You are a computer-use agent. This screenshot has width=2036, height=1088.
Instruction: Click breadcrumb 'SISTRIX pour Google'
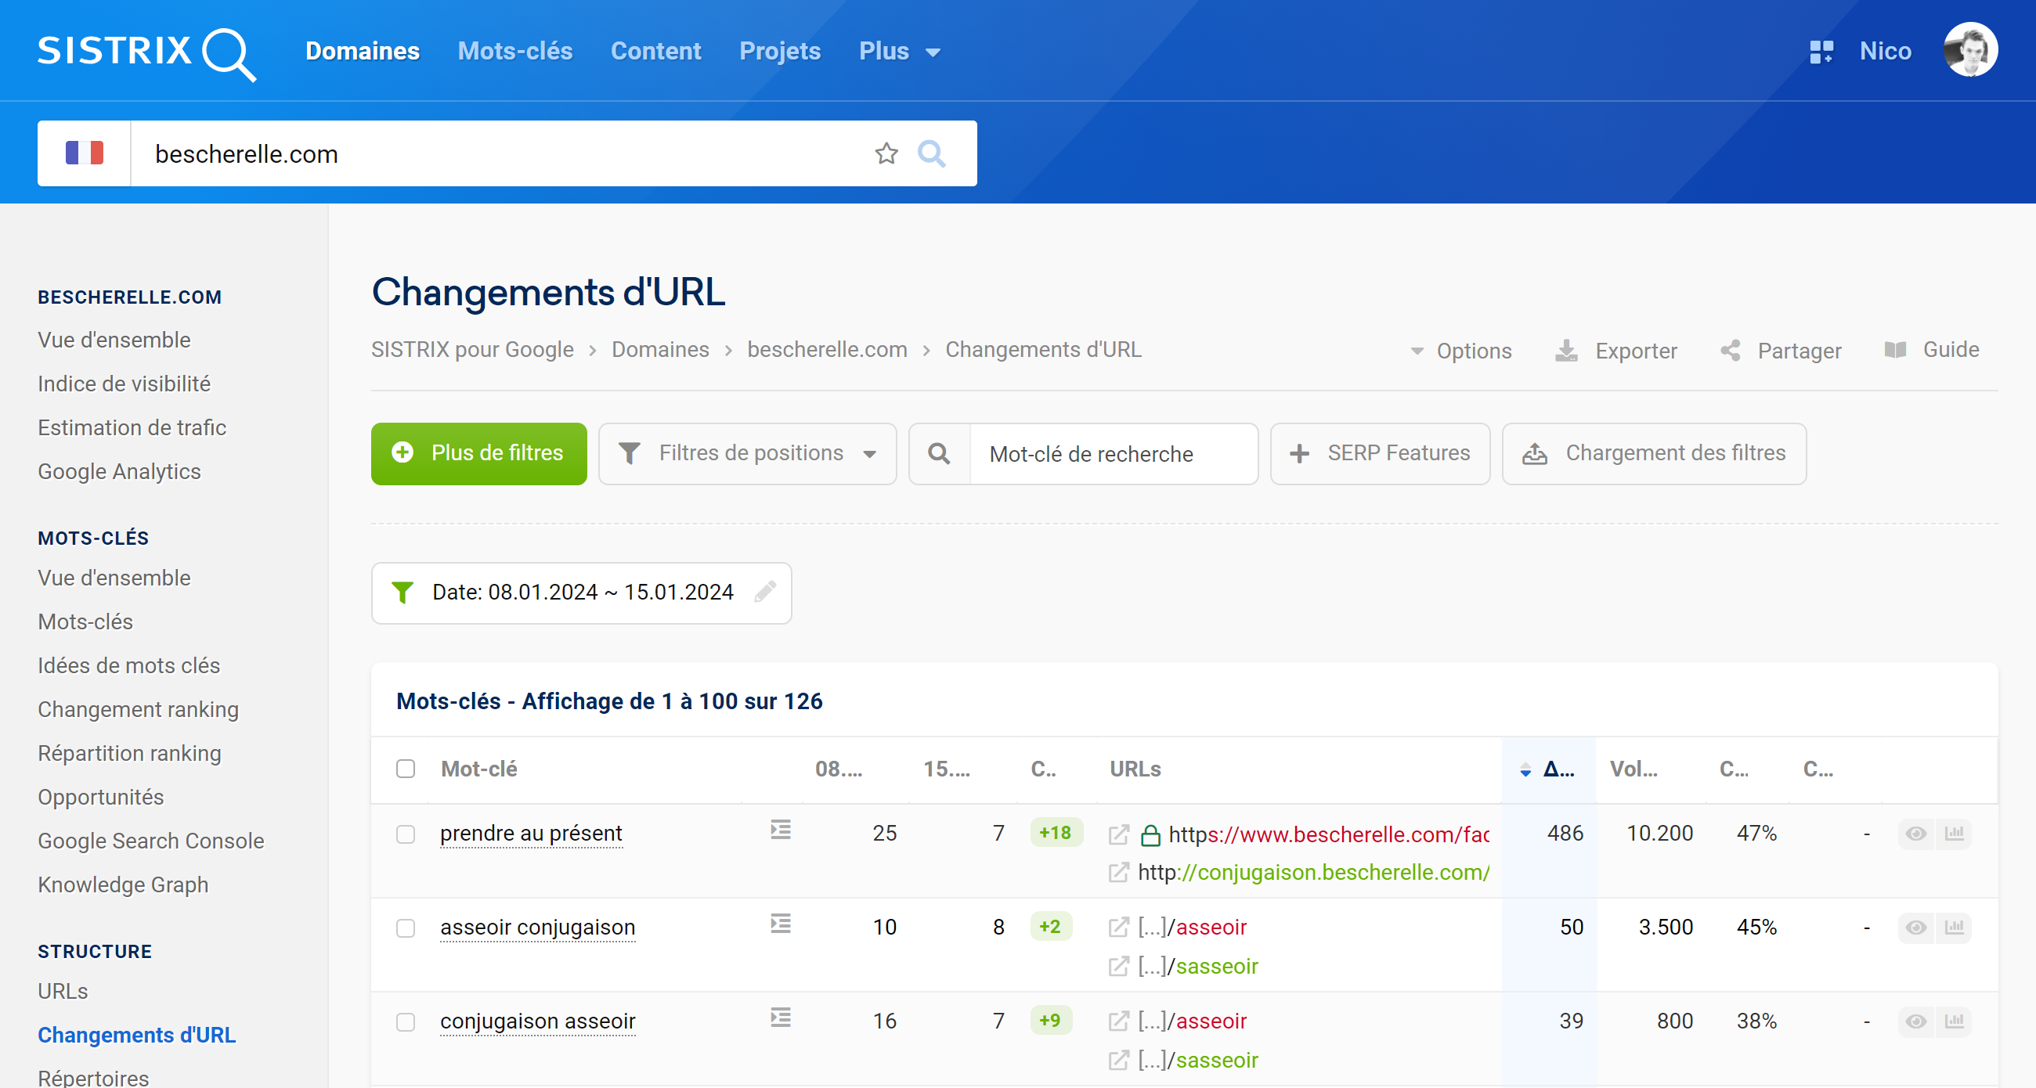(x=473, y=349)
